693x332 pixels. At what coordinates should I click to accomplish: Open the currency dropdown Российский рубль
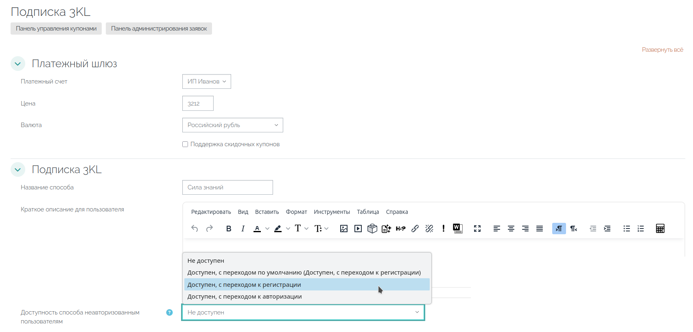coord(233,125)
